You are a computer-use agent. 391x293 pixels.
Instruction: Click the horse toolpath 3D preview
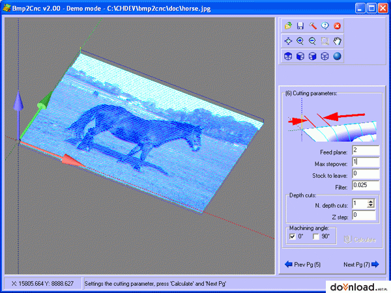139,146
